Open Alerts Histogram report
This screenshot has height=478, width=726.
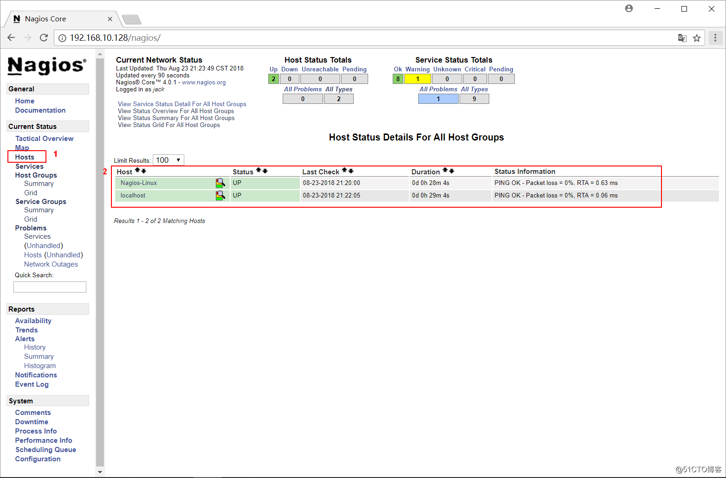click(x=40, y=366)
